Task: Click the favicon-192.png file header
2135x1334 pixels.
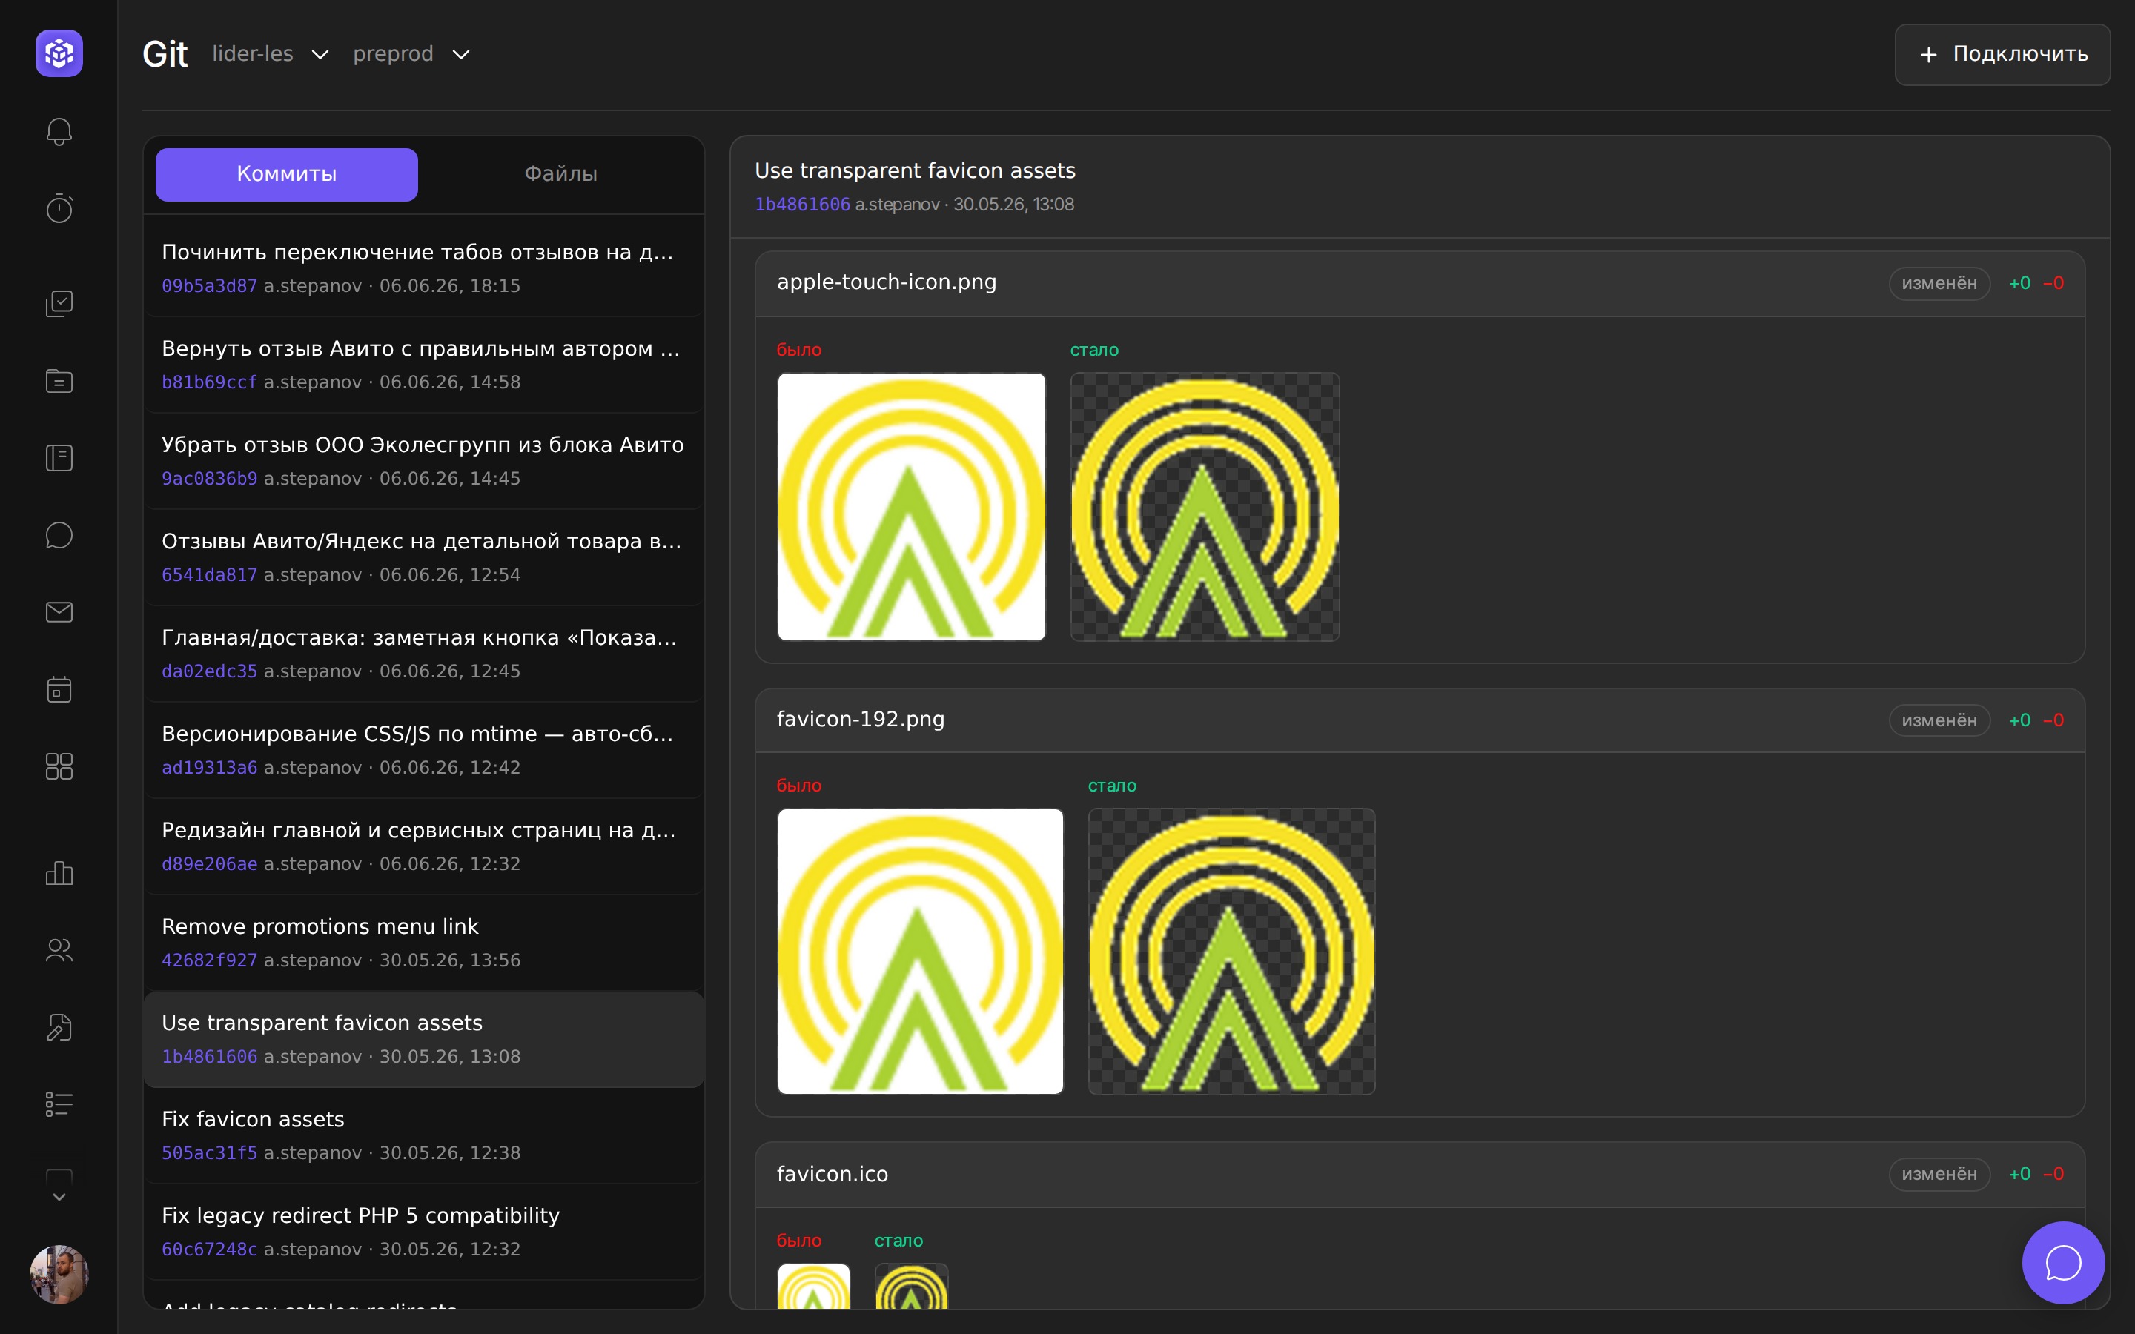Action: point(1420,720)
